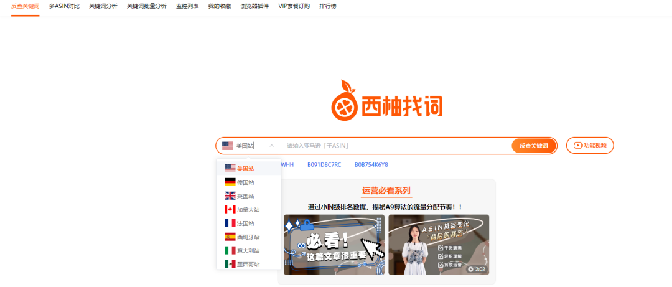Click the orange 反查关键词 search button
Screen dimensions: 672x287
pyautogui.click(x=534, y=146)
